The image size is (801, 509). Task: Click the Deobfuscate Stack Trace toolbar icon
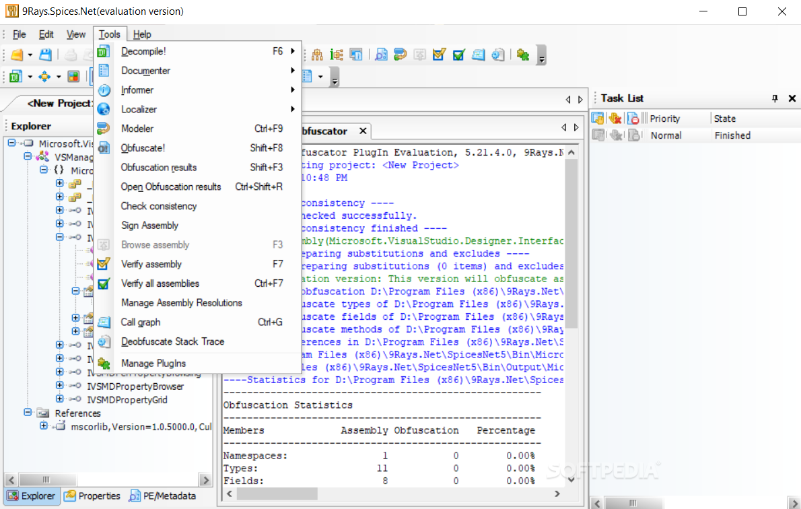pos(497,55)
